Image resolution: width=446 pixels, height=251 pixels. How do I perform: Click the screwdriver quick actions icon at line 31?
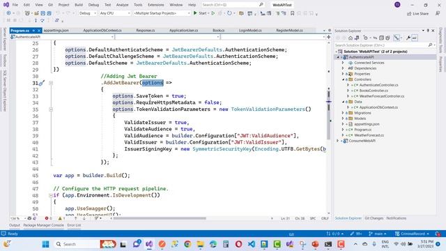pos(42,83)
